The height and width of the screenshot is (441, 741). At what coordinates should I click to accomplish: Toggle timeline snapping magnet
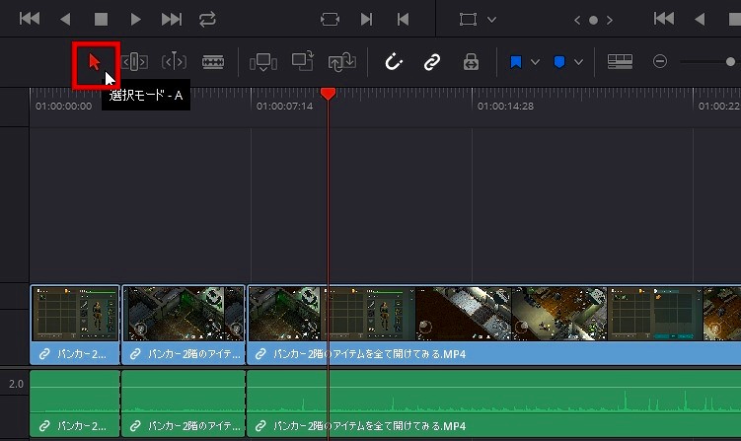pyautogui.click(x=394, y=62)
